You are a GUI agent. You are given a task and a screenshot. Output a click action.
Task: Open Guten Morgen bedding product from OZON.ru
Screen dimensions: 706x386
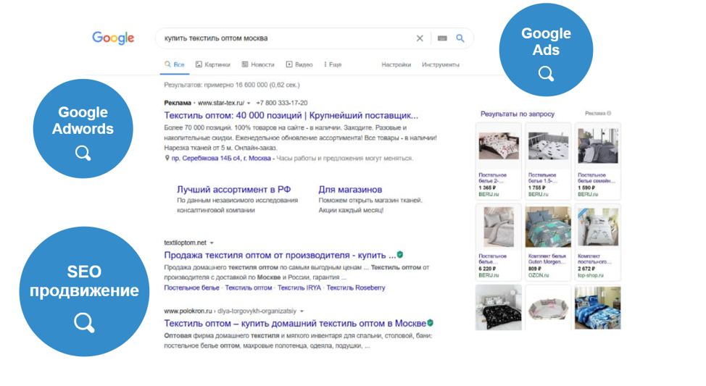pos(548,242)
